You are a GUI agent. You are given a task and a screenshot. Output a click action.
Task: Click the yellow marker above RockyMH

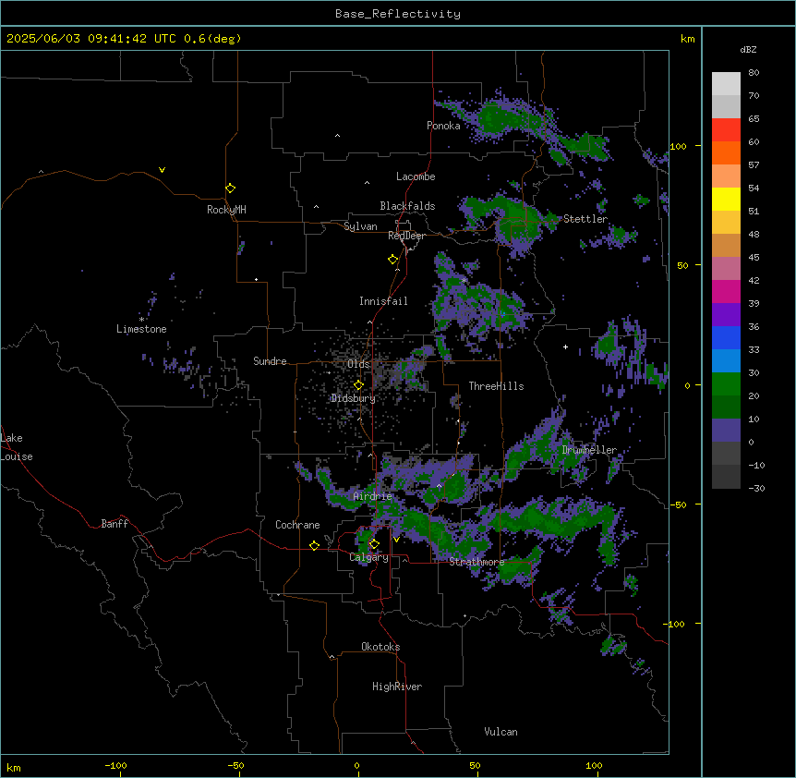pyautogui.click(x=231, y=188)
